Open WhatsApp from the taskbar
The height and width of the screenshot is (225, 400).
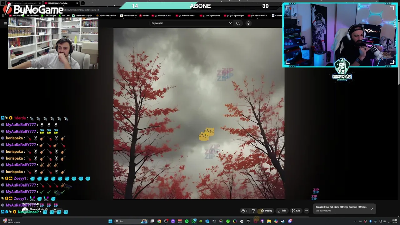[x=193, y=221]
